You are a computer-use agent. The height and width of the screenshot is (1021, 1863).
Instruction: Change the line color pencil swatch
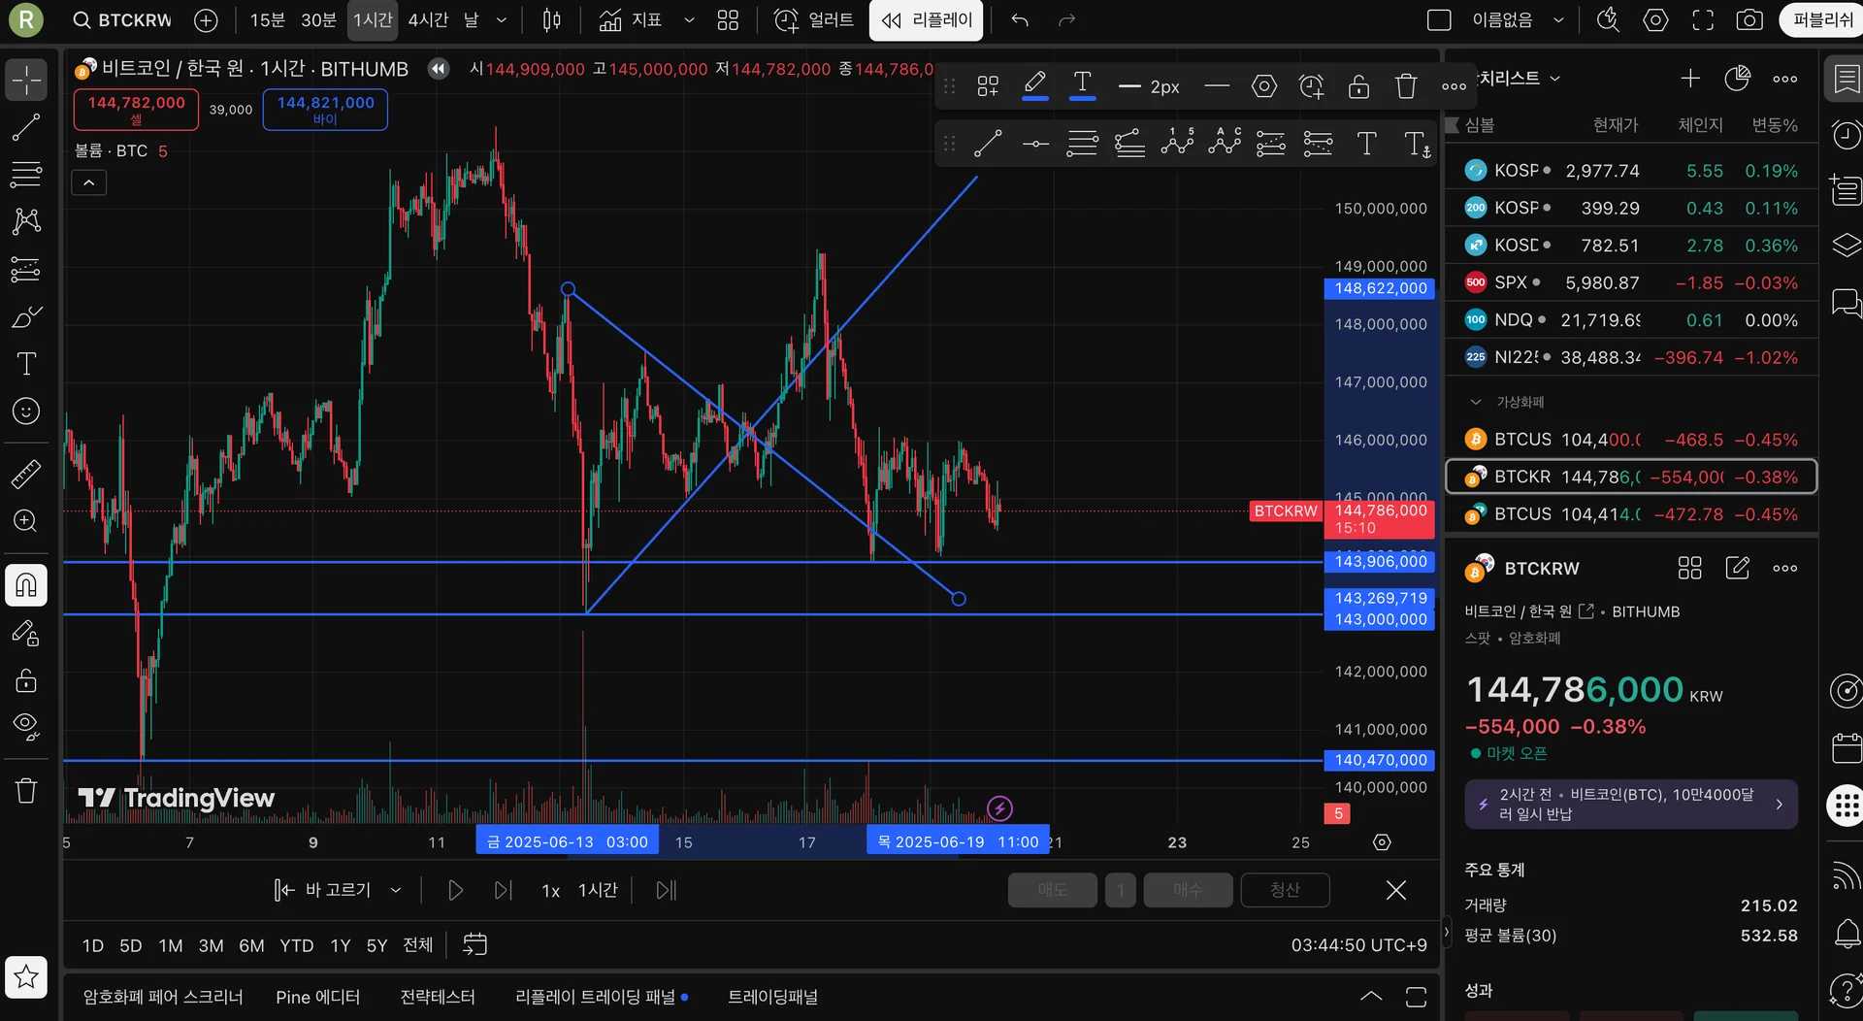1034,85
